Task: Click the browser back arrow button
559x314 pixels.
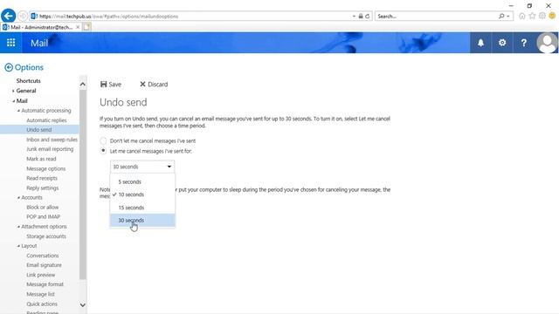Action: [x=8, y=16]
